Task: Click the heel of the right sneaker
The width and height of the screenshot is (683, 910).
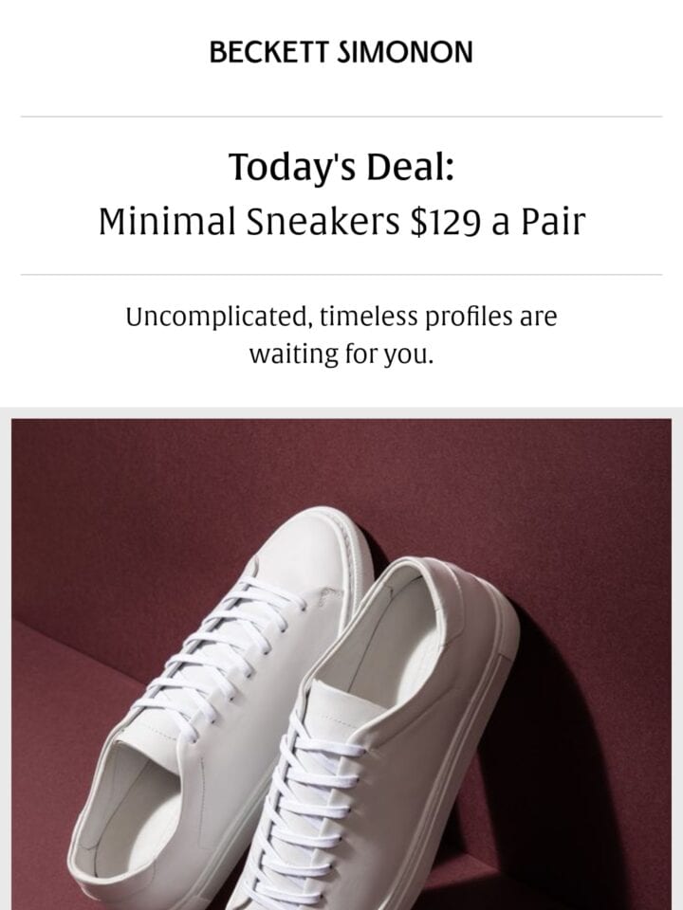Action: 459,591
